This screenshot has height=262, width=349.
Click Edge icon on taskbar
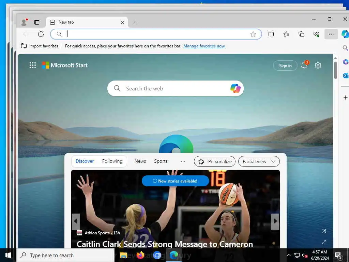[x=174, y=255]
